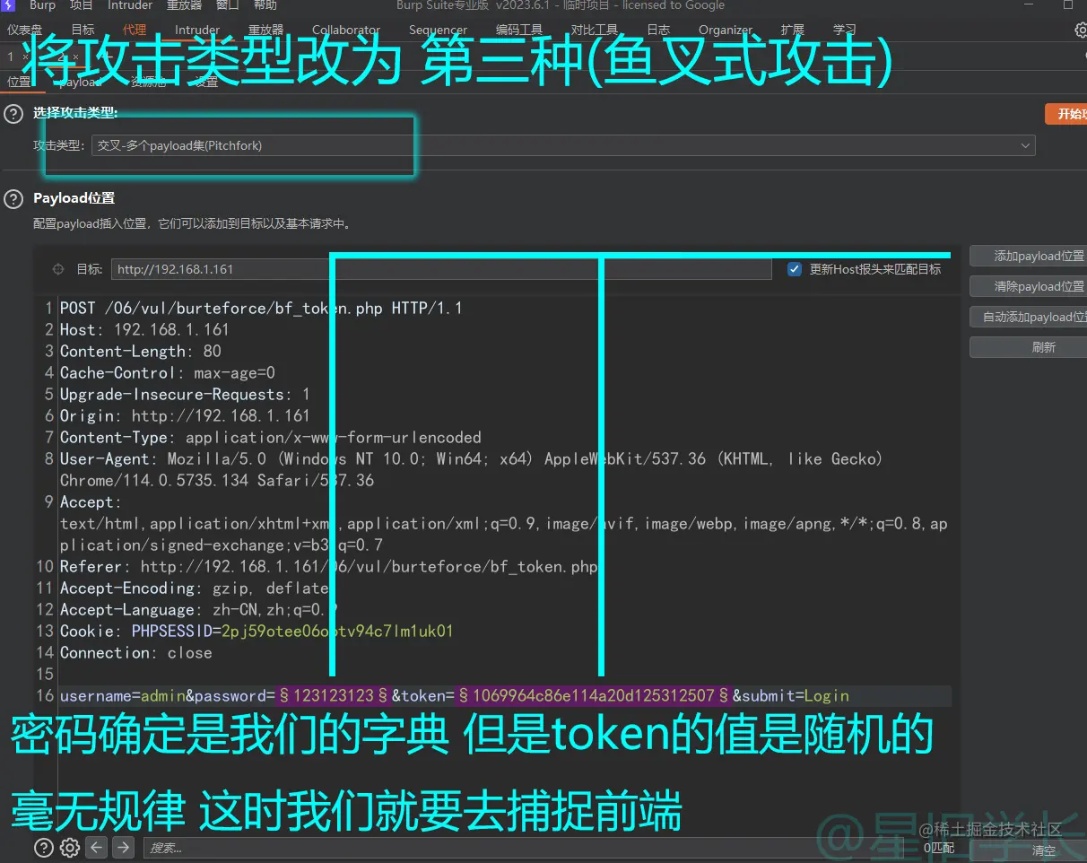Screen dimensions: 1087x863
Task: Click the help icon beside search bar
Action: pyautogui.click(x=43, y=847)
